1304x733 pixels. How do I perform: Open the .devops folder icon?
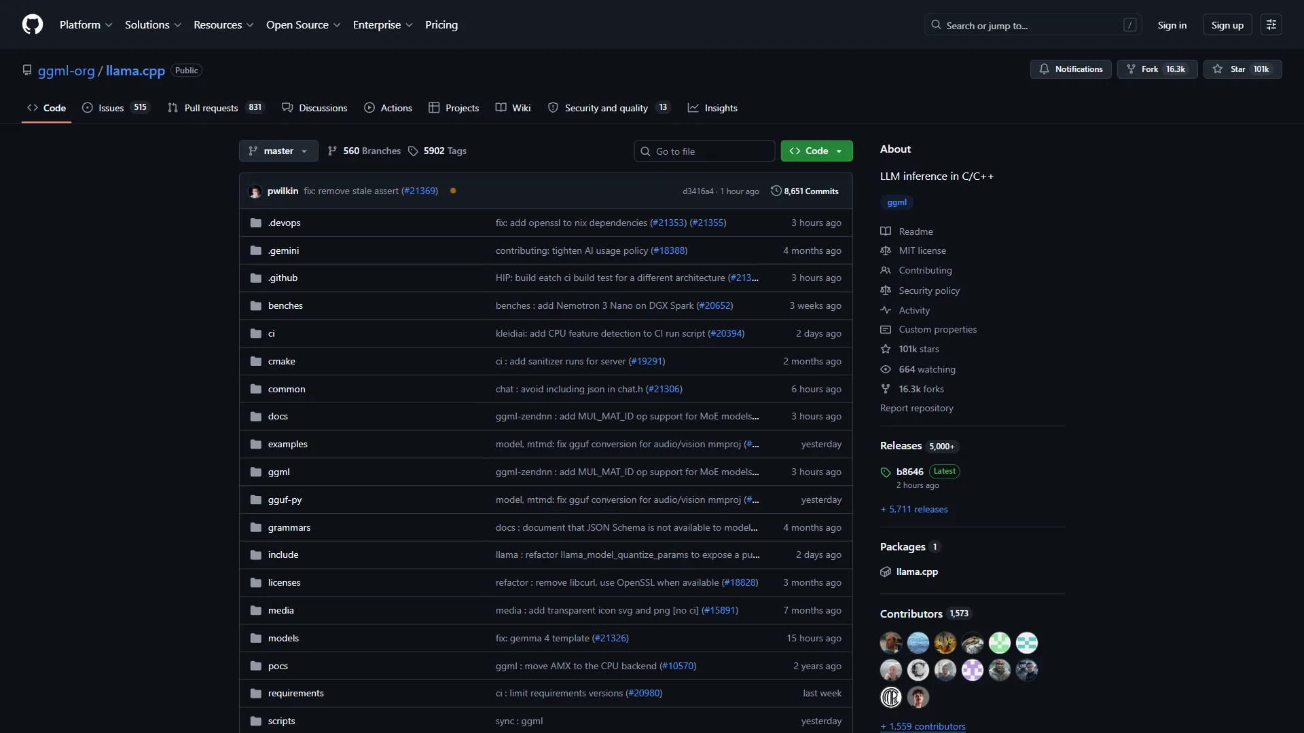[256, 223]
